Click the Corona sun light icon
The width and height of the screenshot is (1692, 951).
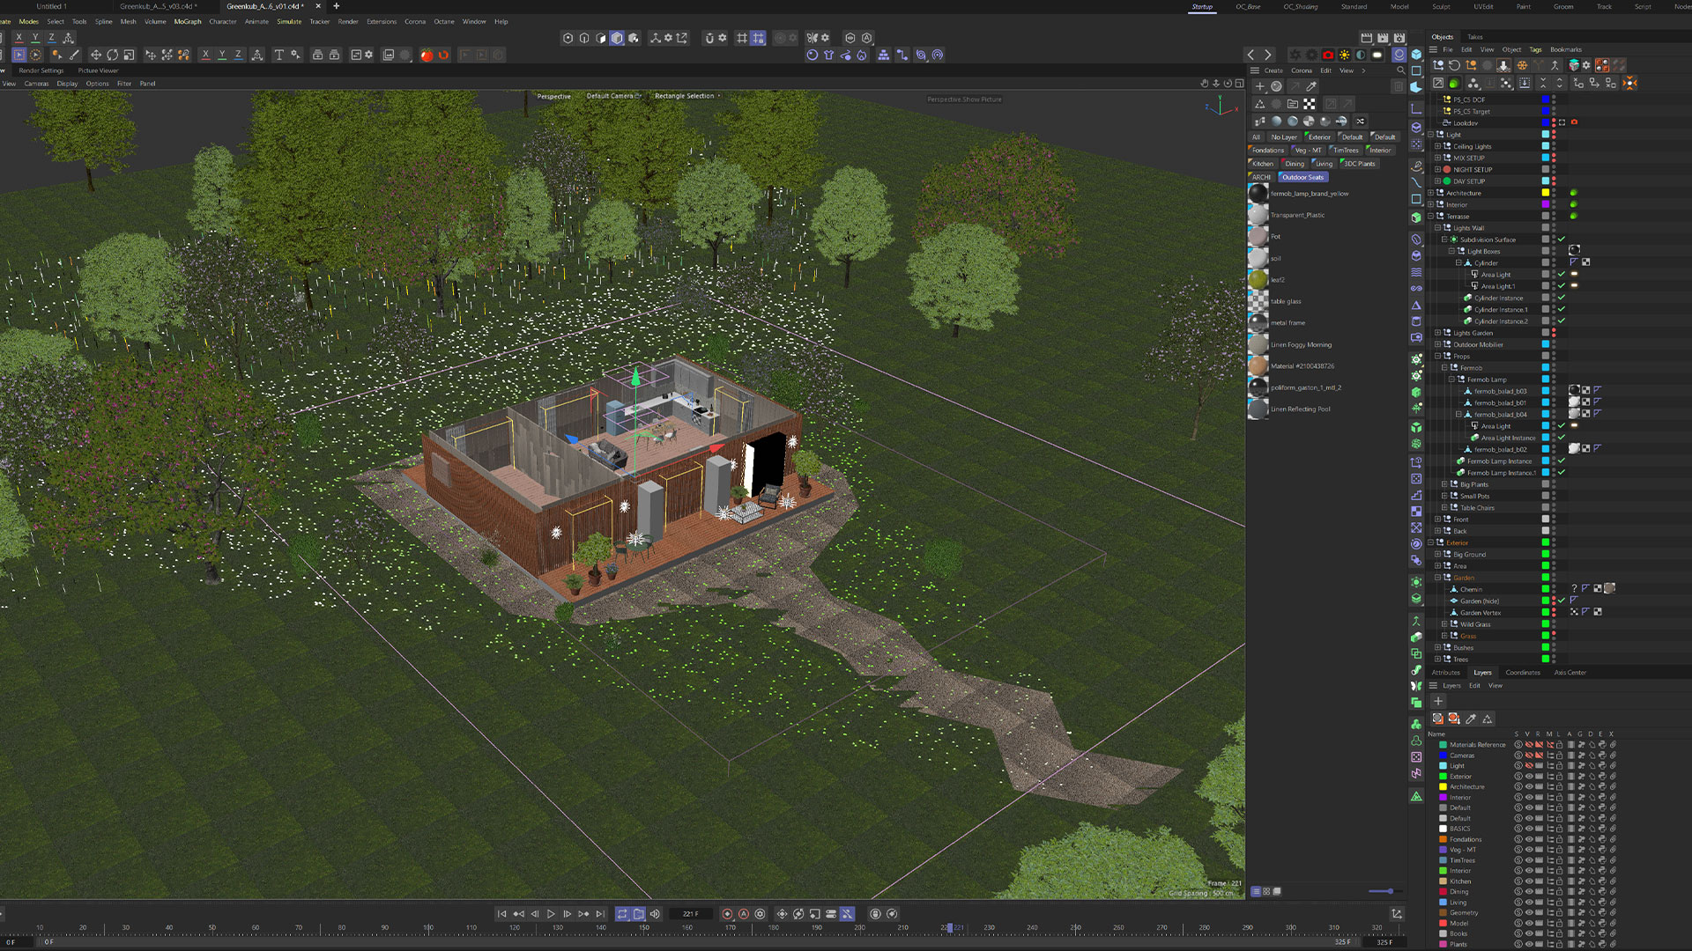click(x=1345, y=55)
